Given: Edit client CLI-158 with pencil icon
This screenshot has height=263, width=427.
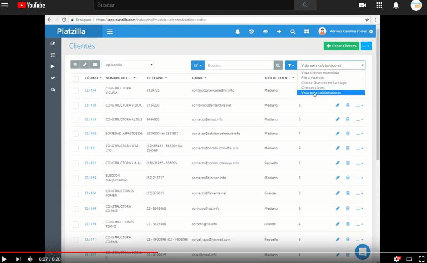Looking at the screenshot, I should pos(338,105).
